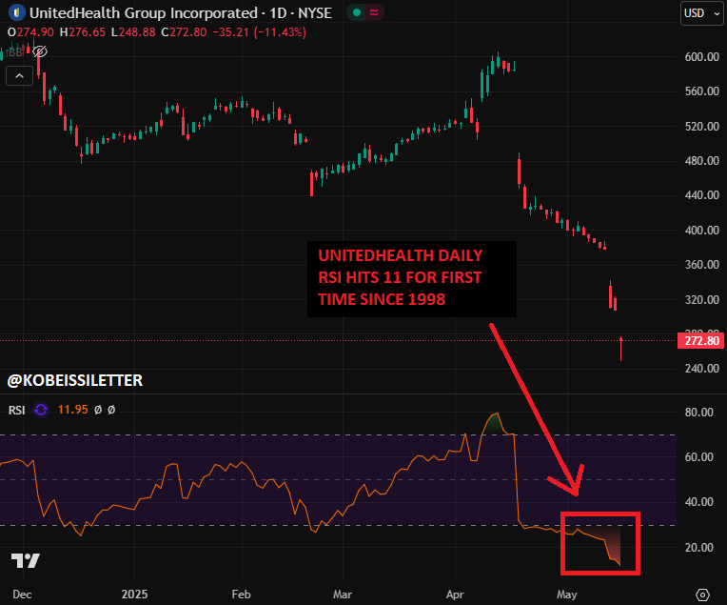Screen dimensions: 727x605
Task: Click the 60.00 RSI axis label
Action: click(699, 457)
